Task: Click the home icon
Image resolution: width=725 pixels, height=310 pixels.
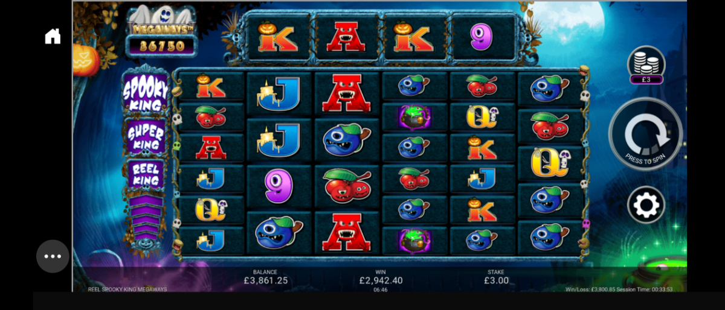Action: pyautogui.click(x=53, y=36)
